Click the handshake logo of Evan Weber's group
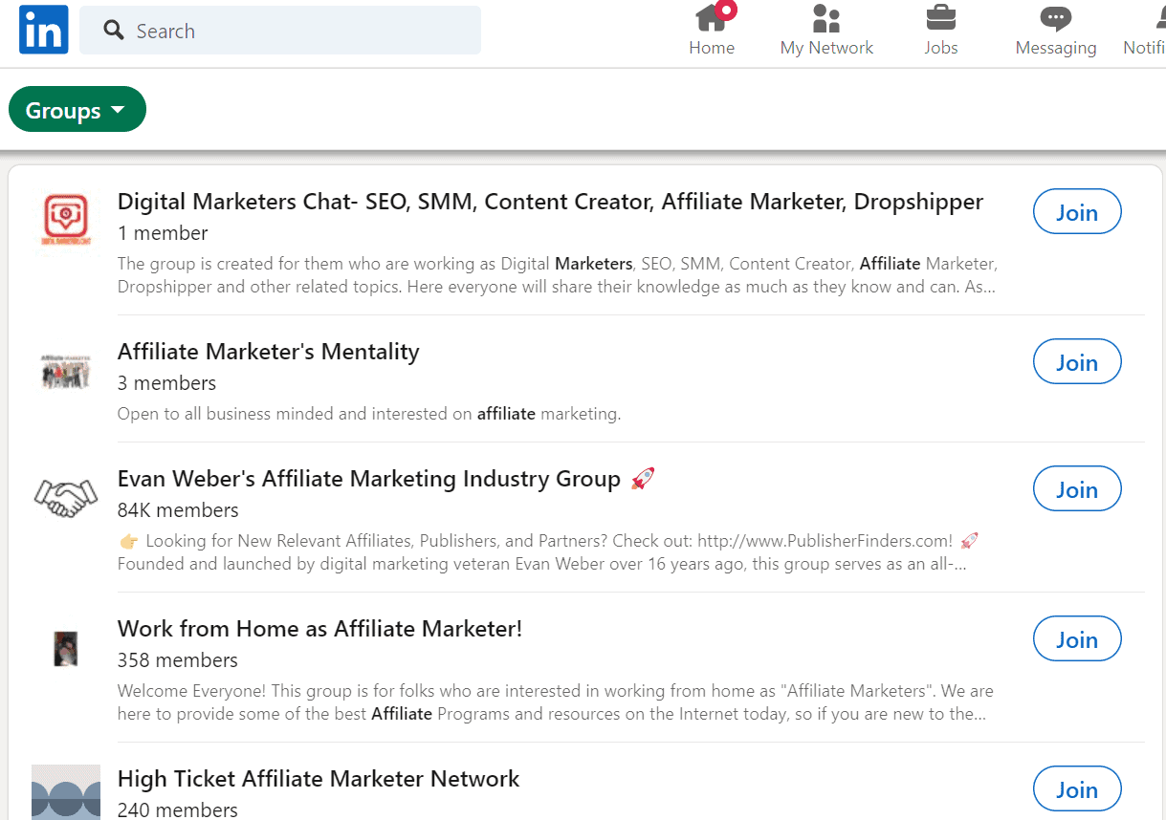 click(66, 498)
